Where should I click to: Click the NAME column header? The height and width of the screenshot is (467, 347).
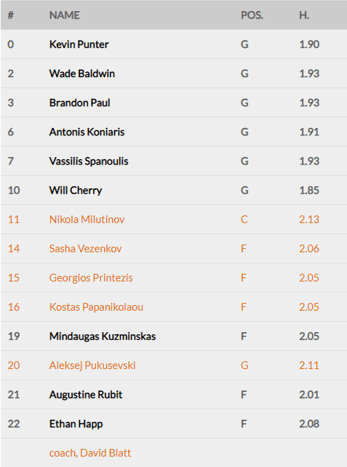click(65, 15)
